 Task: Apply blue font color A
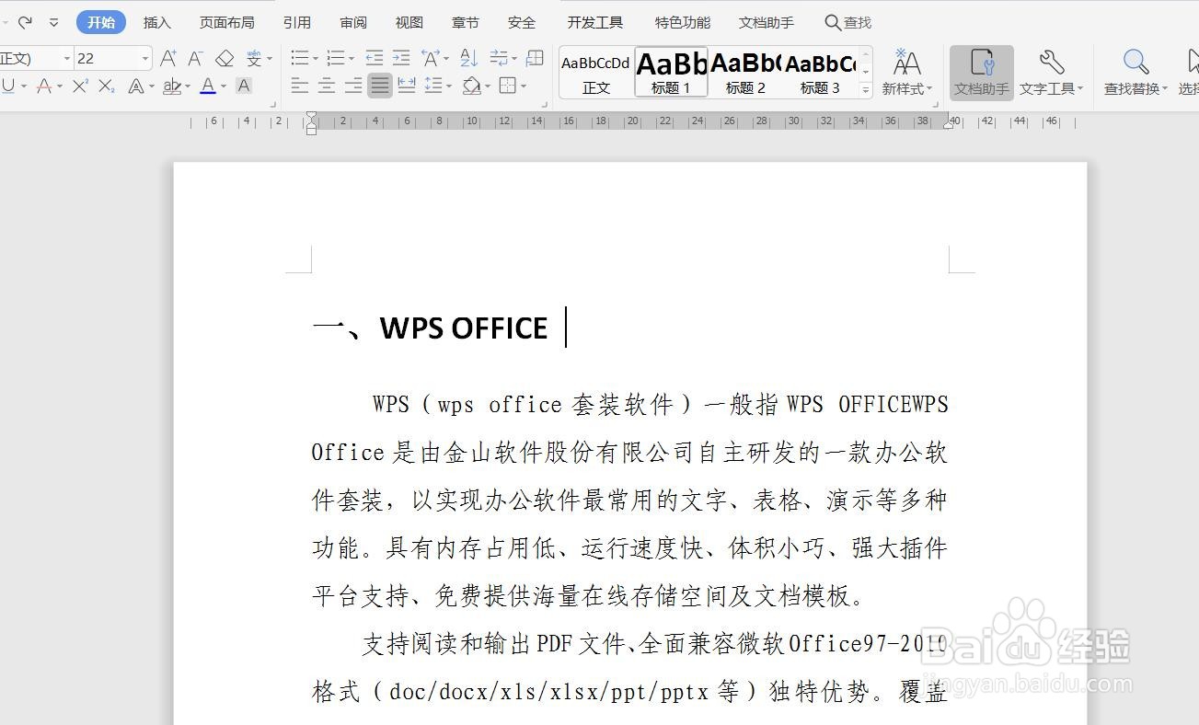pos(208,86)
